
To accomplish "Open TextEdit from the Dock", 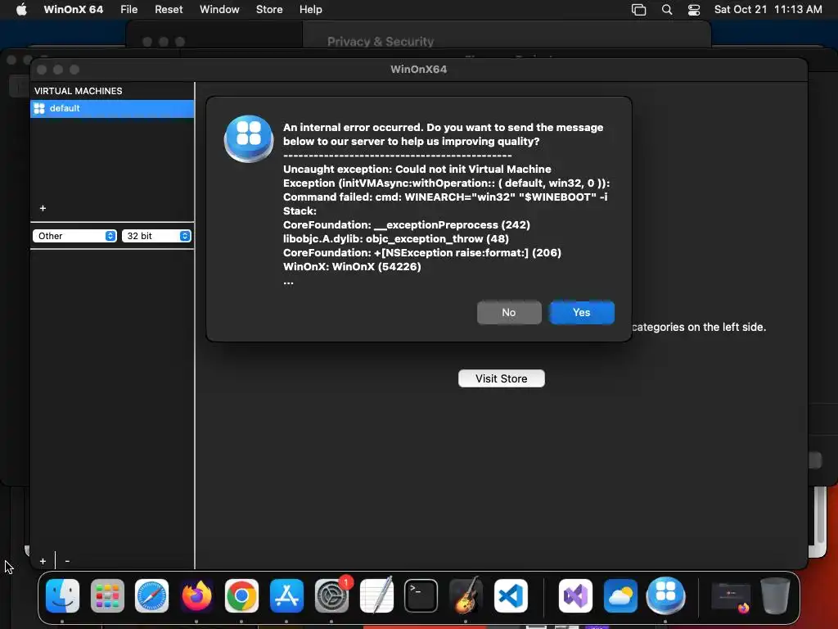I will tap(376, 596).
